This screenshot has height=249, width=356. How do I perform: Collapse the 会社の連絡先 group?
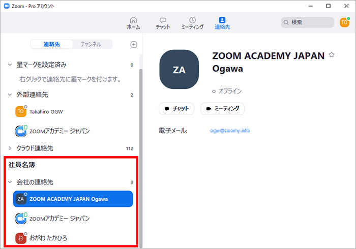point(10,182)
